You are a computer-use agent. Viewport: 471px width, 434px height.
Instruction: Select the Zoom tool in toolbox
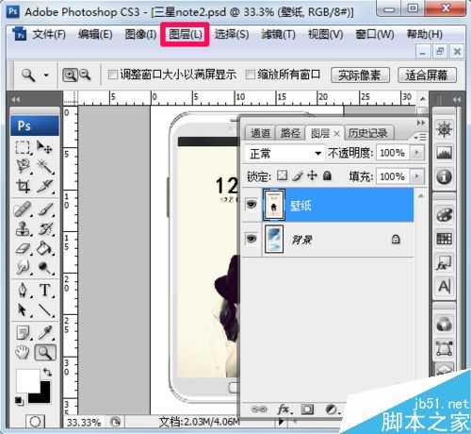point(45,353)
